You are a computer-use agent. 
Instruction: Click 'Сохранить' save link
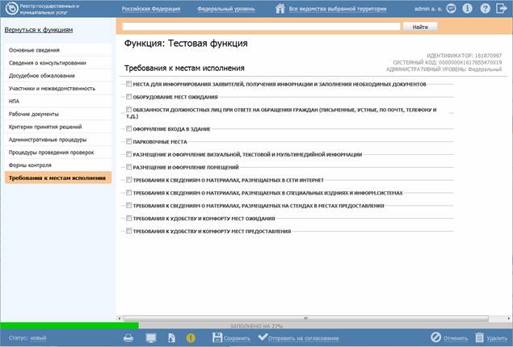[x=237, y=338]
